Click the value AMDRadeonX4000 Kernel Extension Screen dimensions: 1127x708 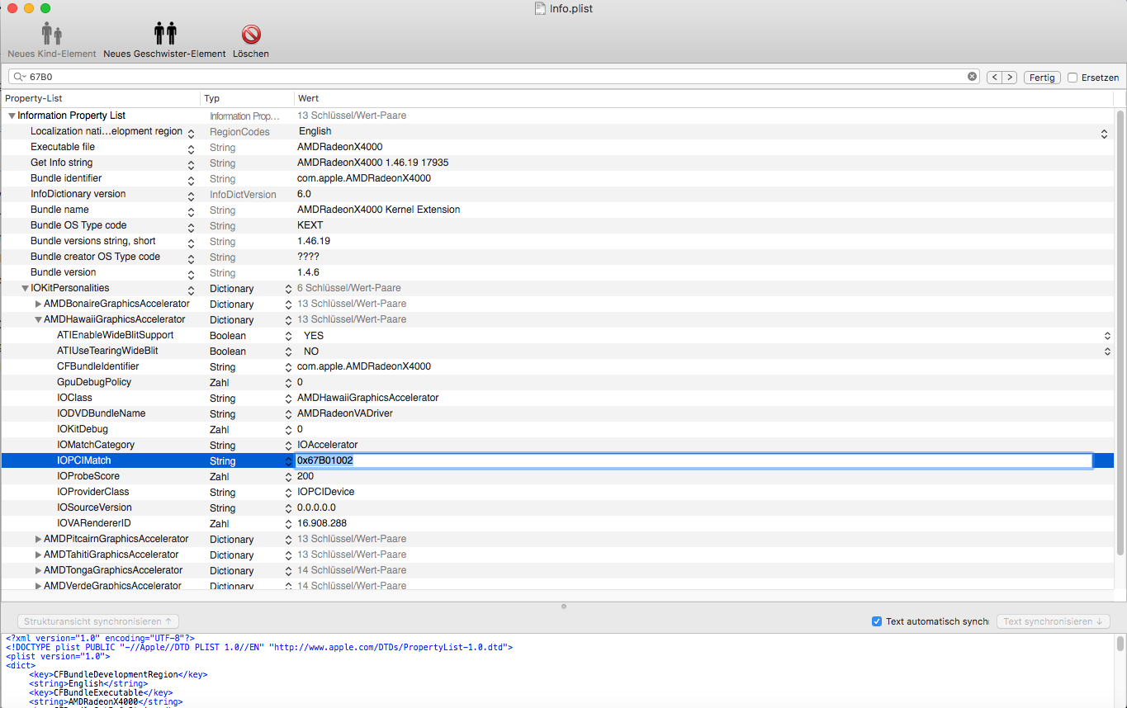coord(379,210)
